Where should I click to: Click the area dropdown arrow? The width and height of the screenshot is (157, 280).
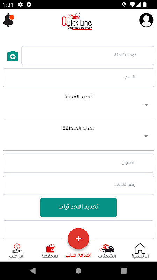(x=146, y=136)
